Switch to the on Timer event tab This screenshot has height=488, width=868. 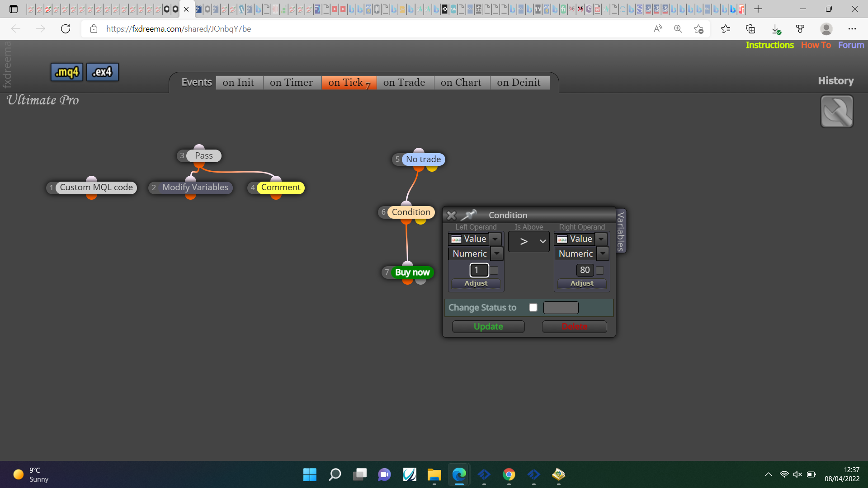click(292, 83)
